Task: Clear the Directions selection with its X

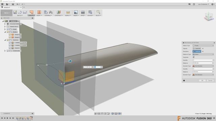Action: (x=203, y=51)
